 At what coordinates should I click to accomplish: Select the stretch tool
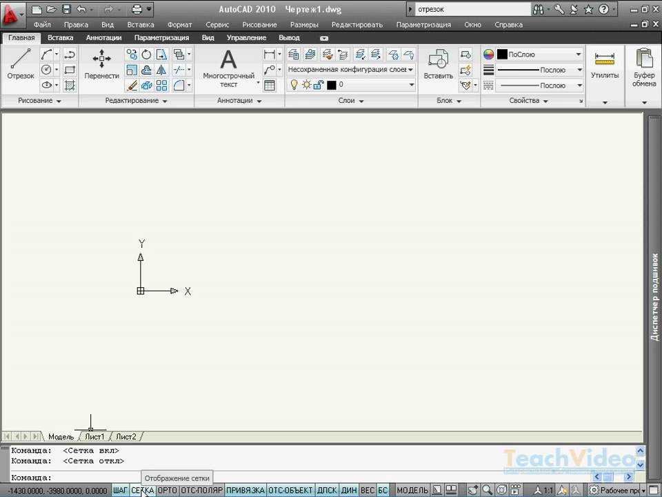161,55
